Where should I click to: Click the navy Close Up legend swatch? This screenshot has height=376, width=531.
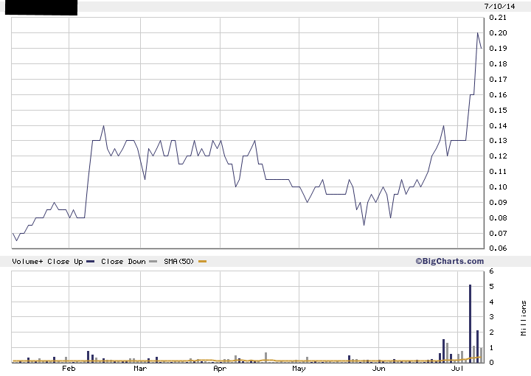(x=90, y=262)
